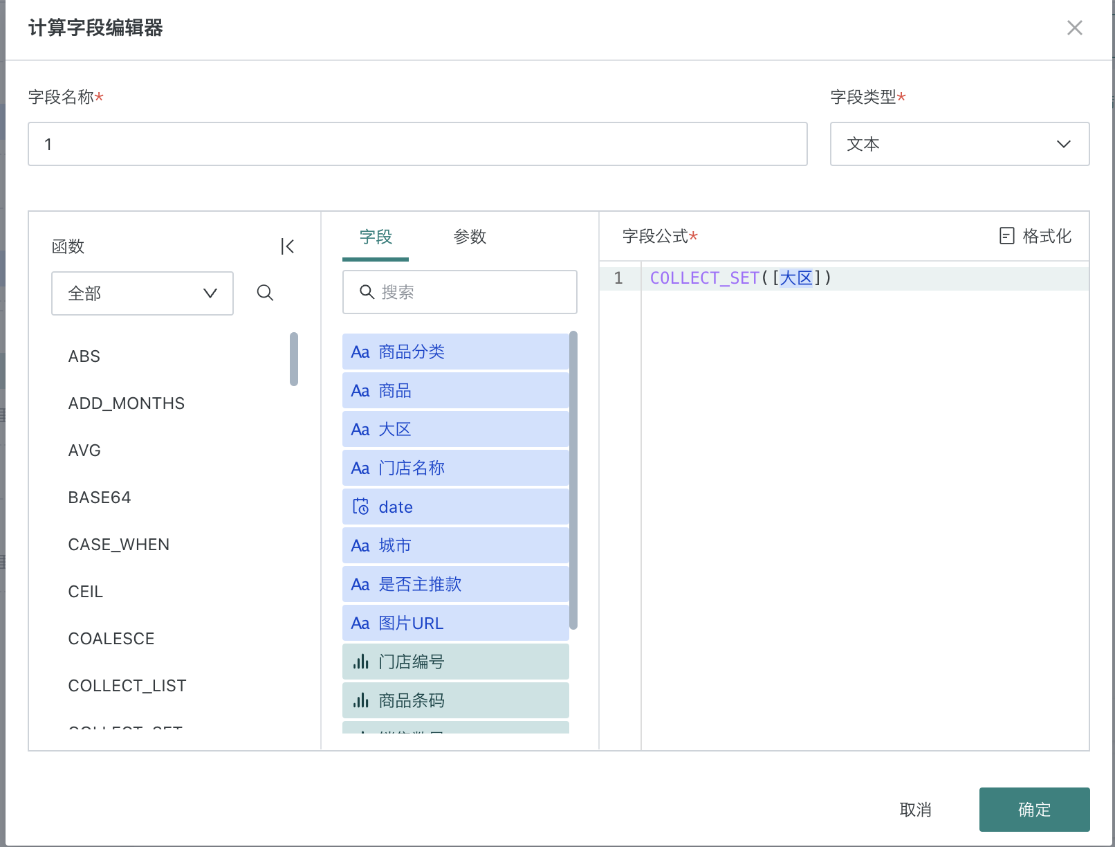1115x847 pixels.
Task: Select the 商品 field label
Action: point(395,391)
